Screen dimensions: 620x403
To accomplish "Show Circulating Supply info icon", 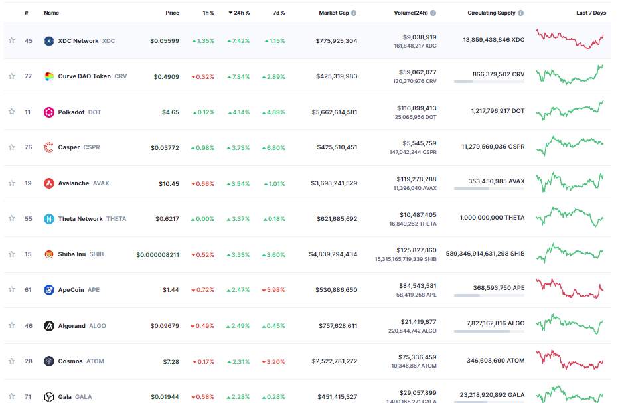I will coord(520,13).
